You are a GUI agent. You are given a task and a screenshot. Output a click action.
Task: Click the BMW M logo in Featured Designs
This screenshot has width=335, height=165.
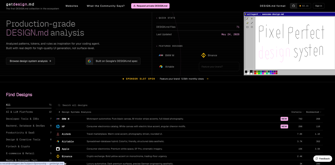(161, 55)
